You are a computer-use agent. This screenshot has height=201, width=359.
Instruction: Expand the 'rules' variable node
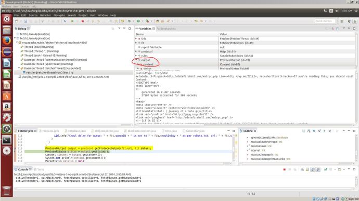136,56
